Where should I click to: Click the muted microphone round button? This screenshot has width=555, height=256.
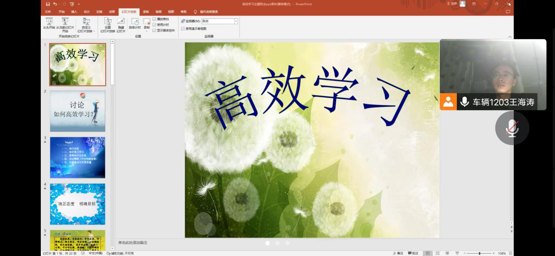tap(512, 128)
